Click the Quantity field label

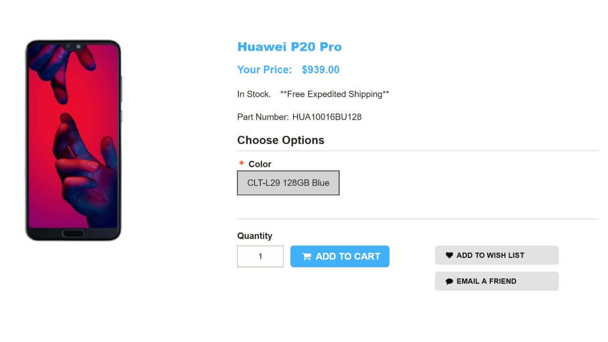255,236
